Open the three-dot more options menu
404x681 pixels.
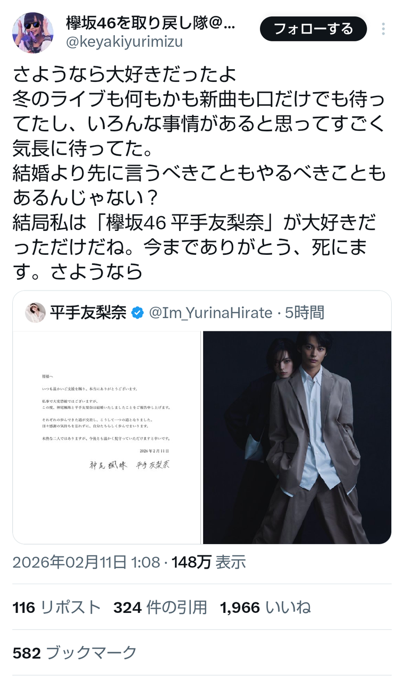pyautogui.click(x=383, y=29)
